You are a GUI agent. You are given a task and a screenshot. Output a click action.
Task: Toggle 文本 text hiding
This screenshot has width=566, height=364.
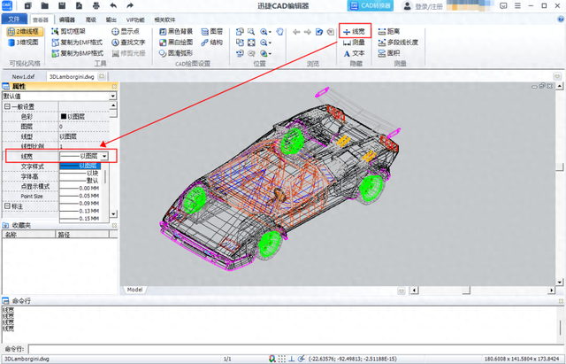354,53
